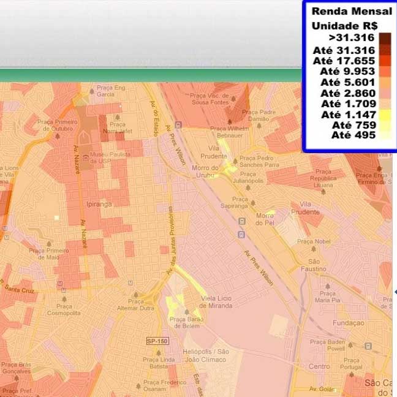Click the Praça Eng Garcia park marker
The height and width of the screenshot is (397, 397).
point(93,91)
